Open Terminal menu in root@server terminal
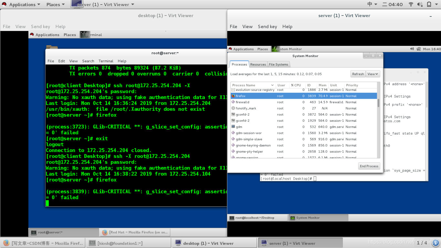441x248 pixels. point(106,61)
